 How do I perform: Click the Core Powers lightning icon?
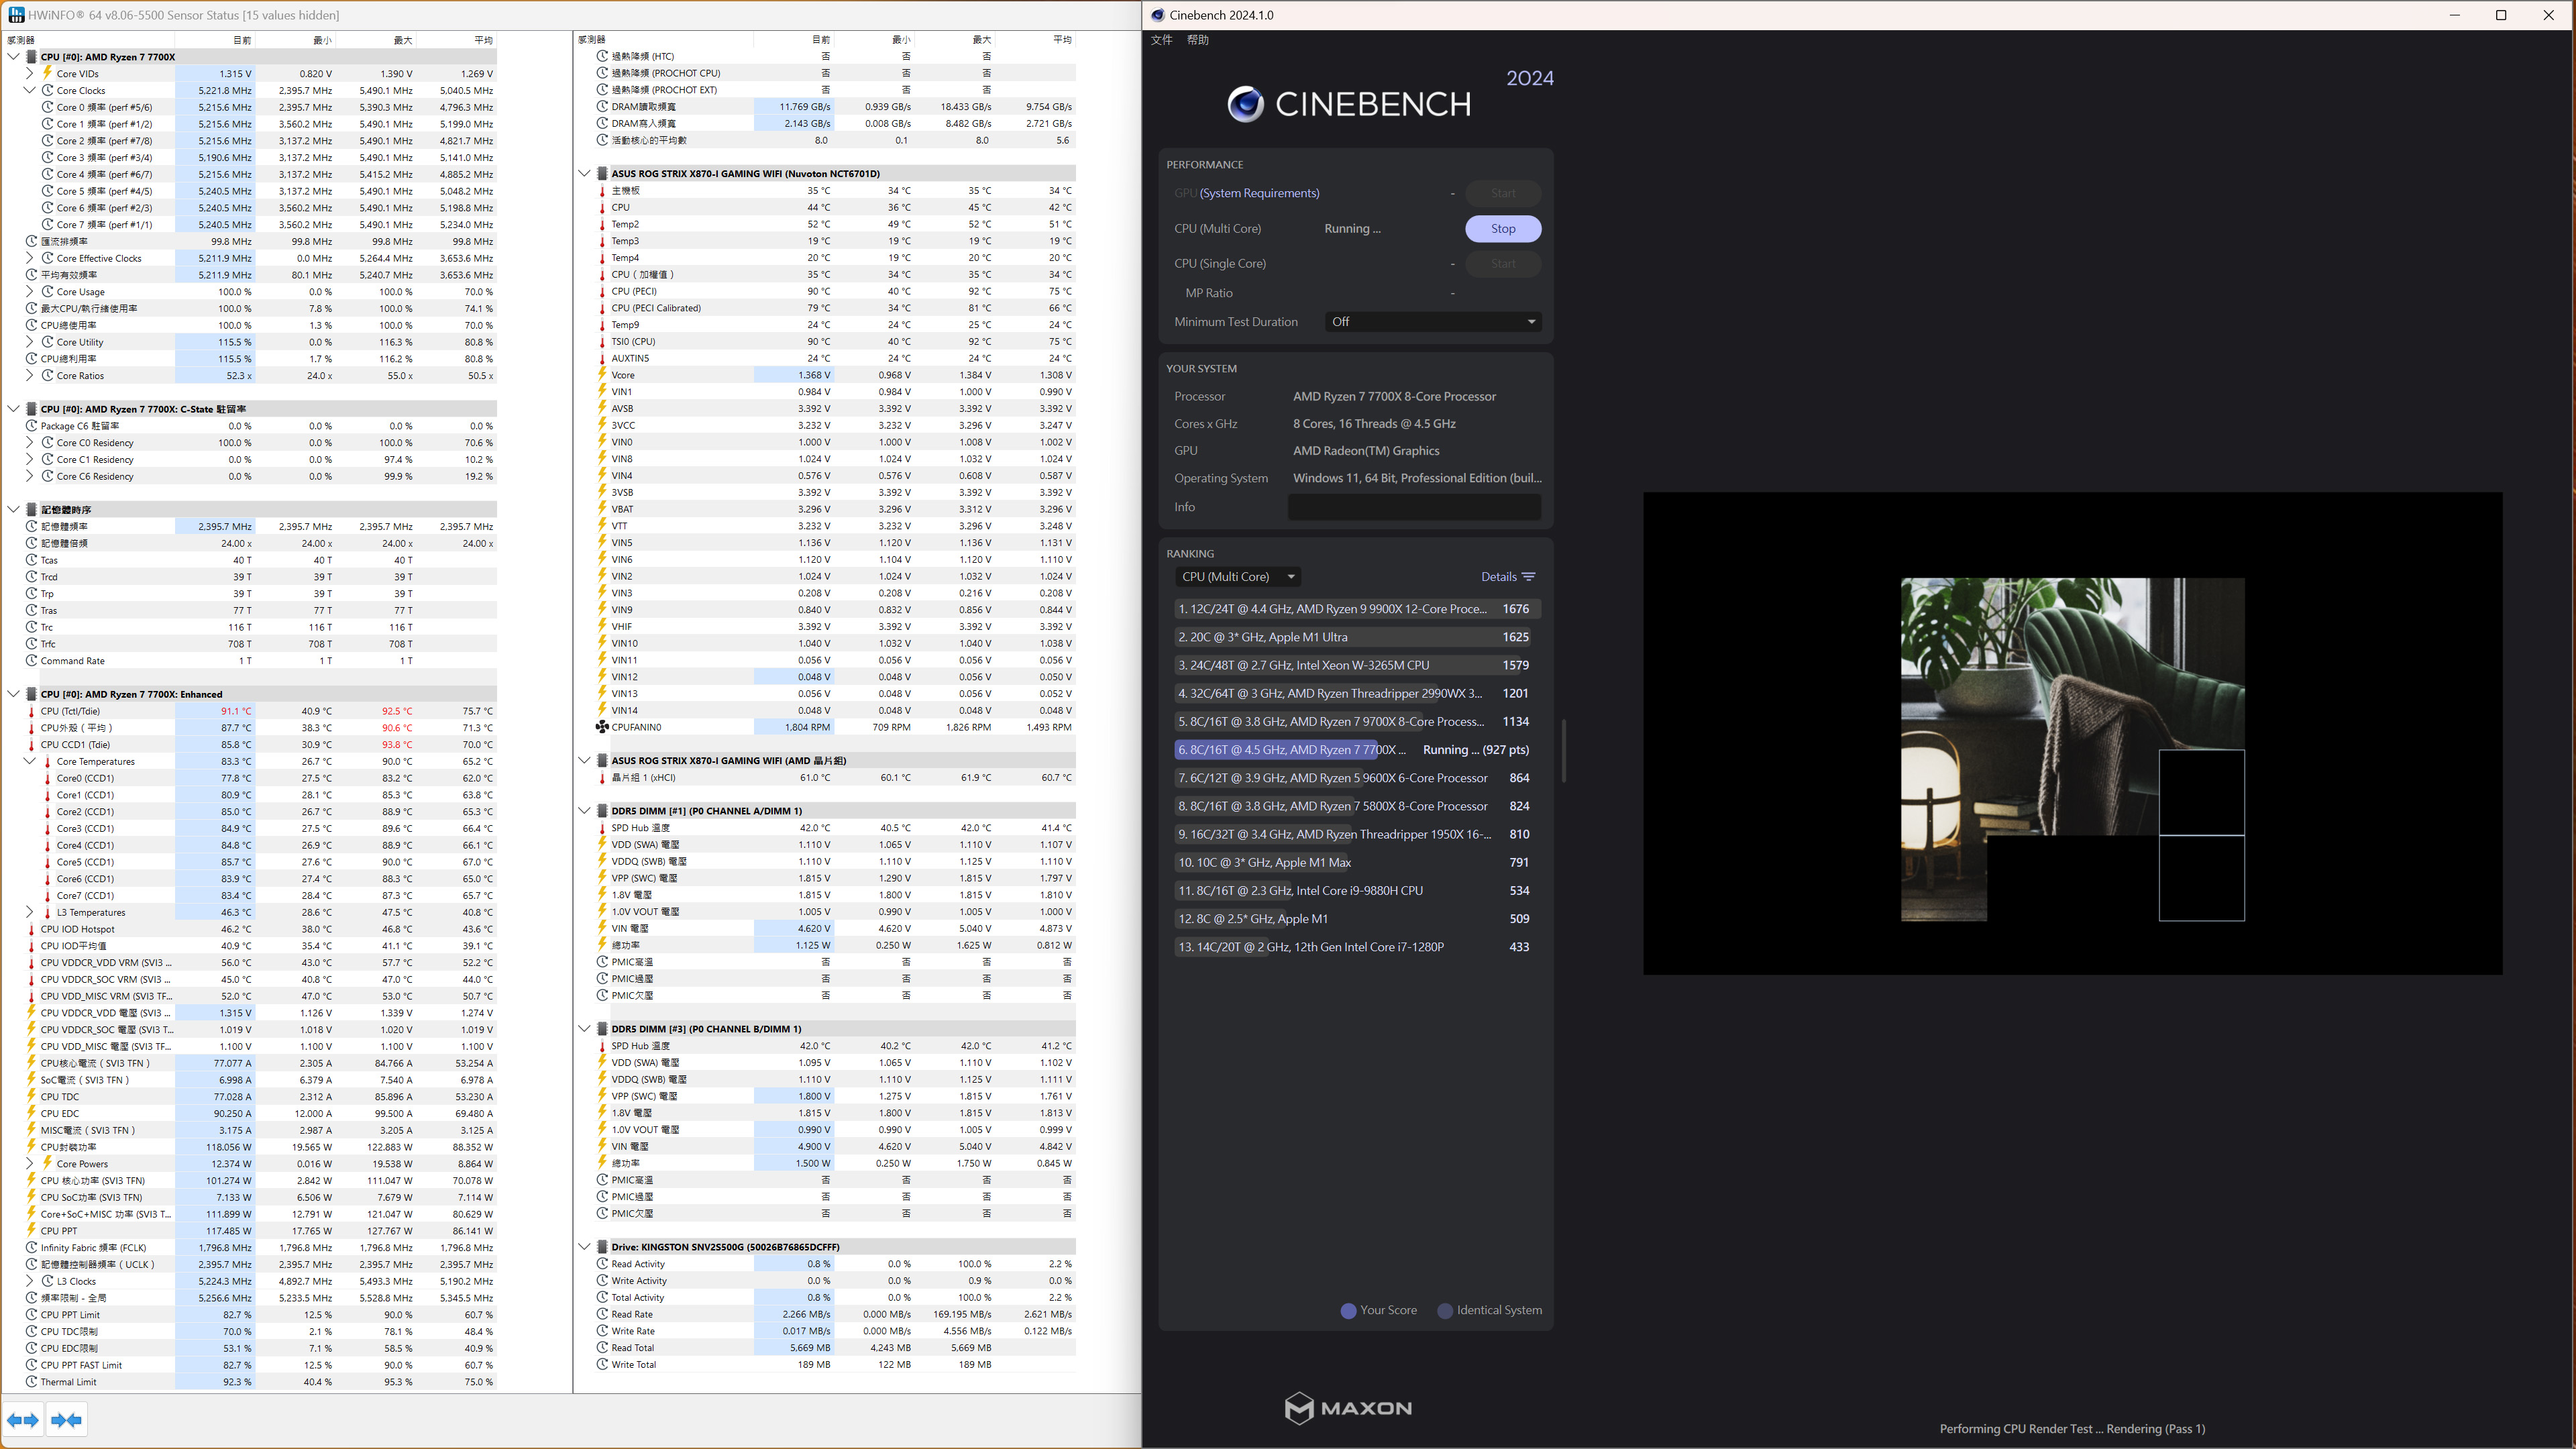pyautogui.click(x=47, y=1164)
